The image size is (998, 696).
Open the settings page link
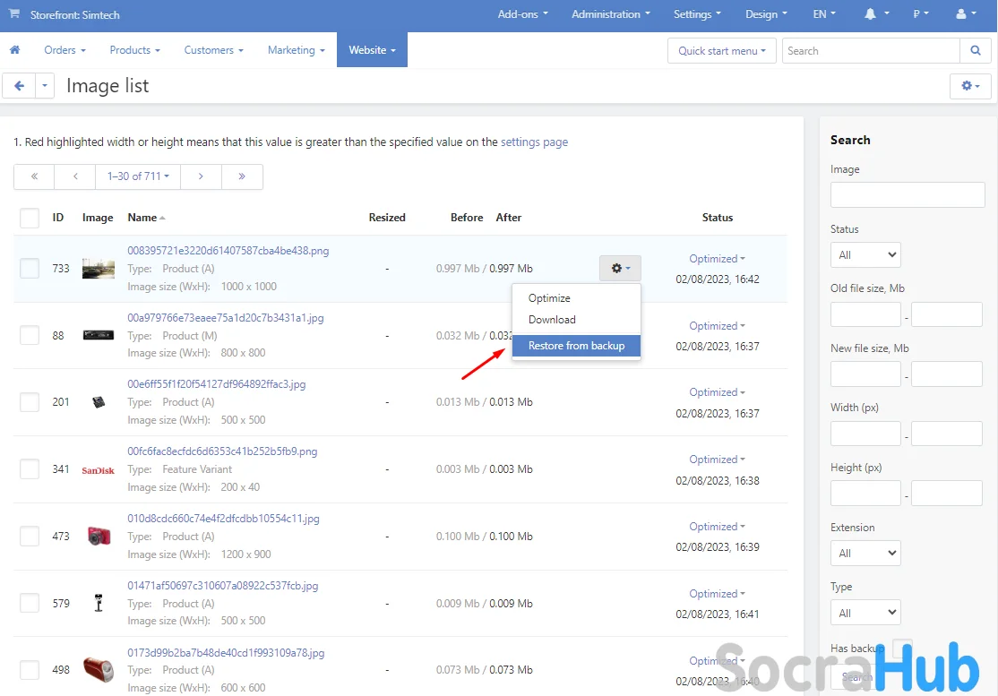534,142
